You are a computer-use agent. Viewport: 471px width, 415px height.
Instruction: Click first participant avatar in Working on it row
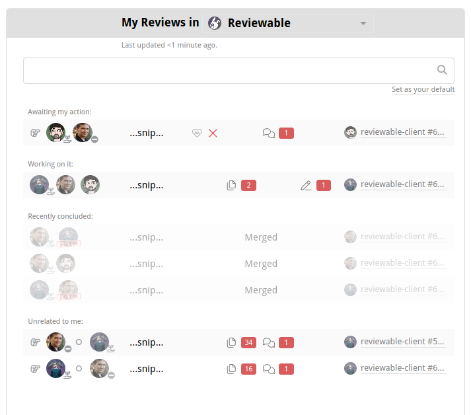coord(39,184)
